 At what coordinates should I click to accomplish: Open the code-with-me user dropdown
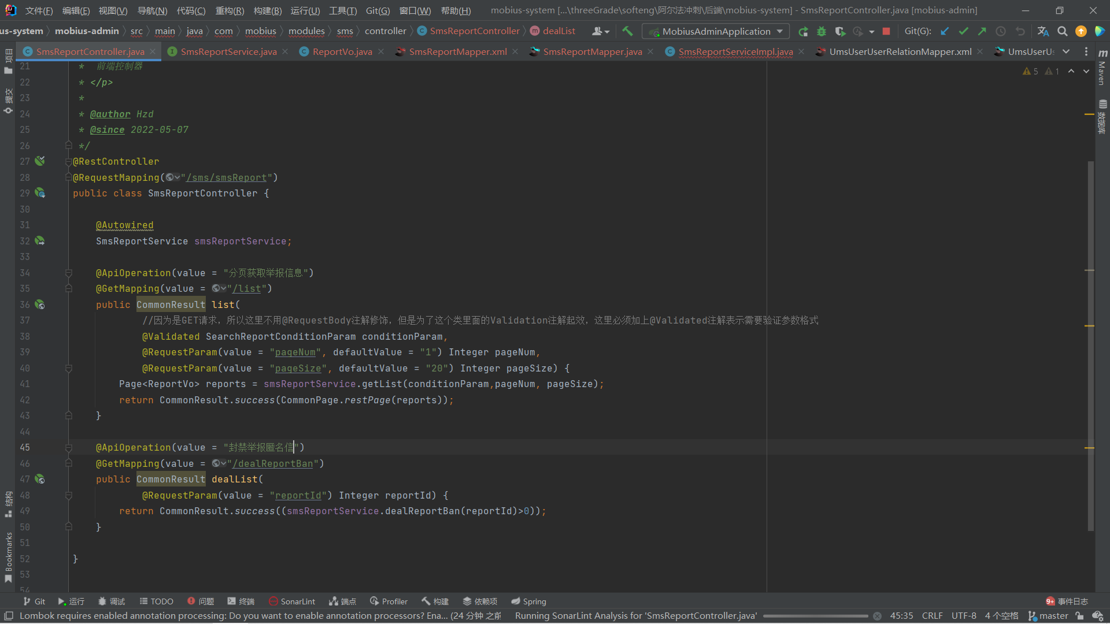point(601,31)
